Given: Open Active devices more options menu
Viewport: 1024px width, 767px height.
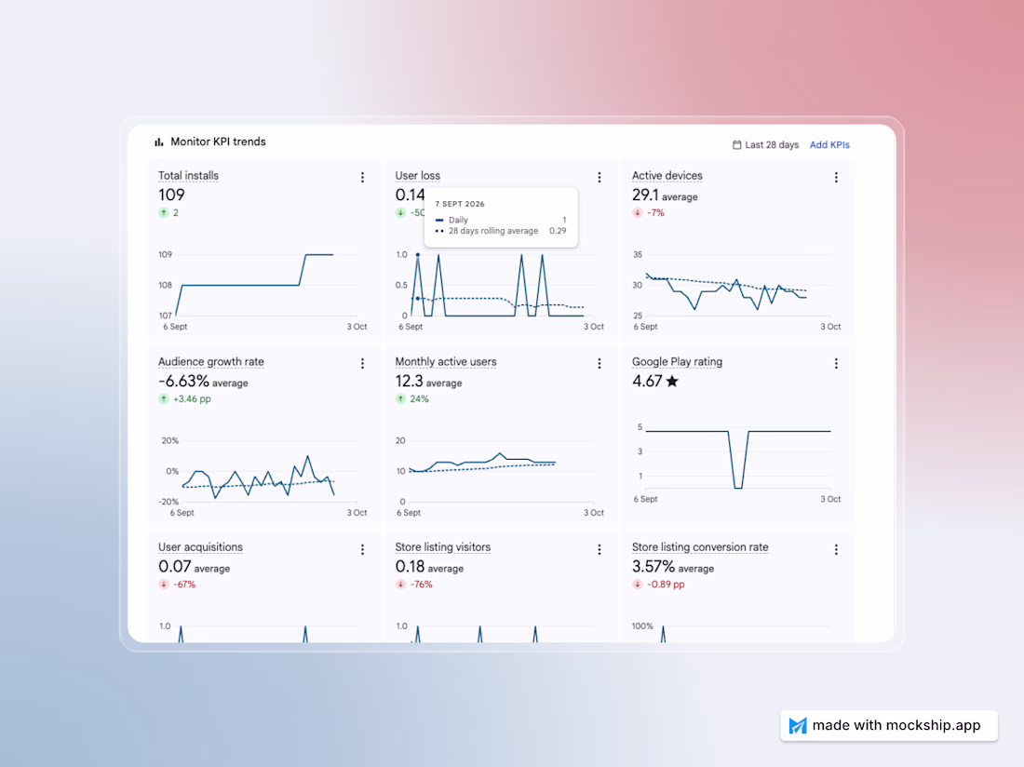Looking at the screenshot, I should (x=836, y=178).
